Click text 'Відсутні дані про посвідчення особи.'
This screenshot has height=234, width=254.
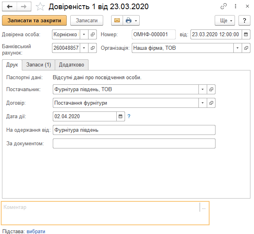point(97,78)
